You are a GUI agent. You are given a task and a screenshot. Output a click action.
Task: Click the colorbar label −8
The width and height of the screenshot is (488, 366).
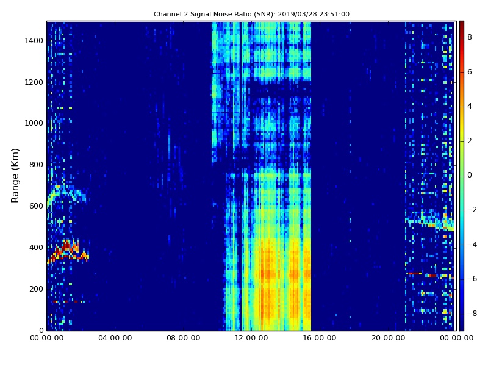click(x=472, y=314)
